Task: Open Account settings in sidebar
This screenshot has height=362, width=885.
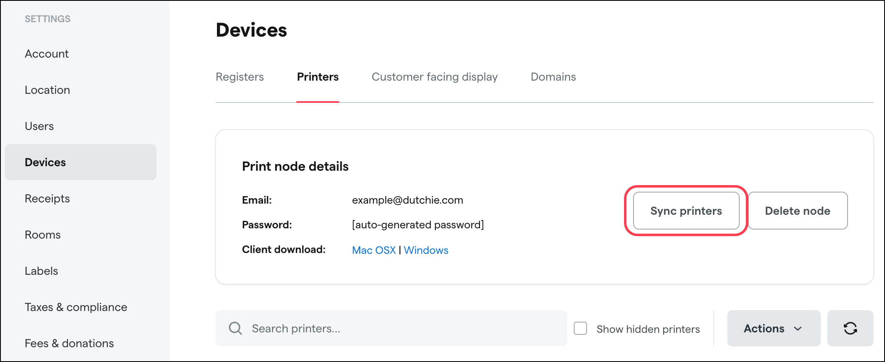Action: (x=47, y=54)
